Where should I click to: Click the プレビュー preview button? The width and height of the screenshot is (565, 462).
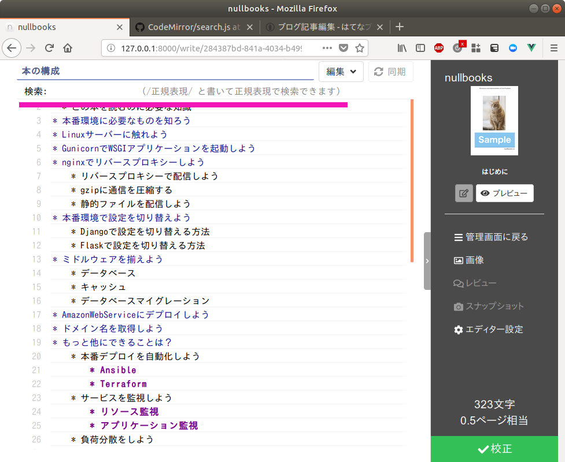(x=504, y=193)
